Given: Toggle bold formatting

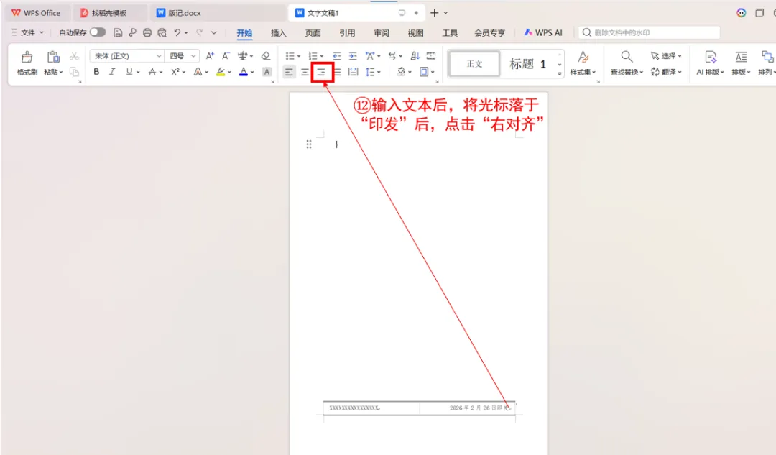Looking at the screenshot, I should [x=96, y=72].
